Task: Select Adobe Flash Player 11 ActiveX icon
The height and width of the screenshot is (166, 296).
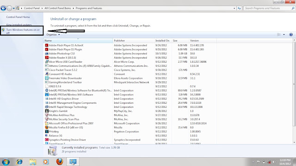Action: coord(47,45)
